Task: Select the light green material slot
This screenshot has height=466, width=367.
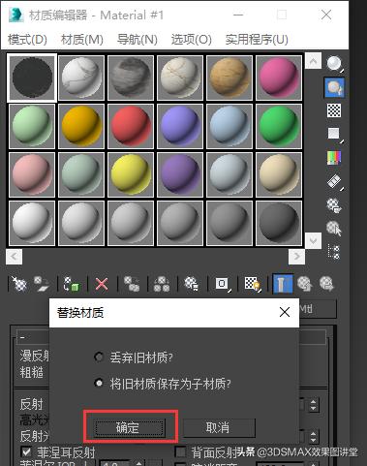Action: pyautogui.click(x=32, y=126)
